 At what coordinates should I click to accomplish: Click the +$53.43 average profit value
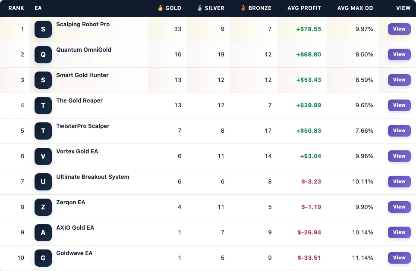coord(309,80)
